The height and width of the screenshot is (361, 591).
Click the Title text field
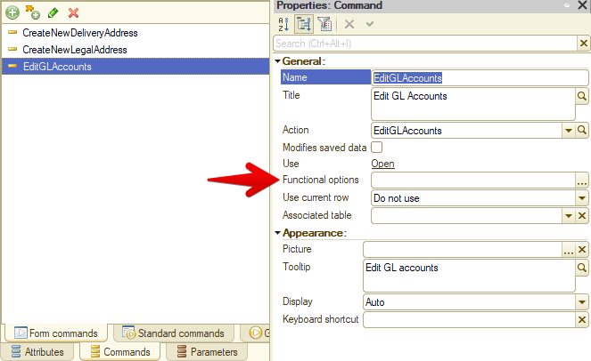click(473, 104)
